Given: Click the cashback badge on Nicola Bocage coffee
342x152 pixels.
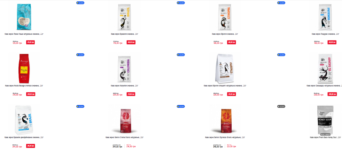Looking at the screenshot, I should (x=80, y=54).
